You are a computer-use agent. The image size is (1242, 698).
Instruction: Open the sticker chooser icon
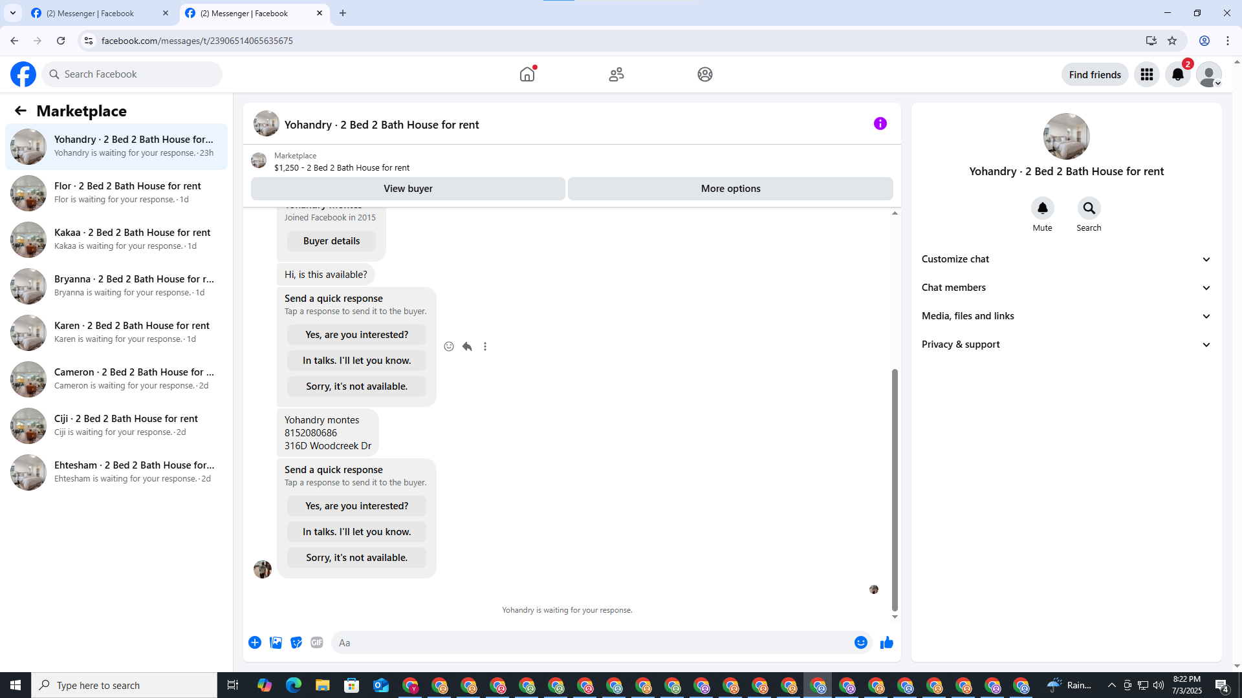coord(296,642)
